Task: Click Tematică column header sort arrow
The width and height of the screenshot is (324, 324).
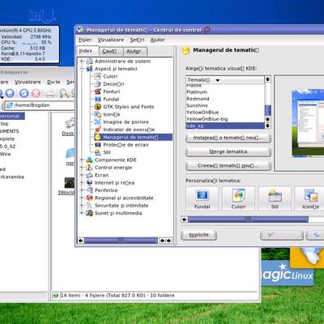Action: coord(218,80)
